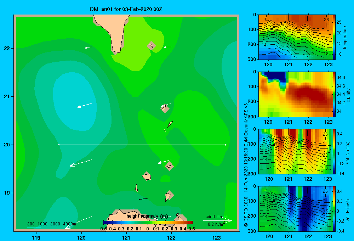Click the vel. N color scale bar
354x241 pixels.
click(x=334, y=152)
